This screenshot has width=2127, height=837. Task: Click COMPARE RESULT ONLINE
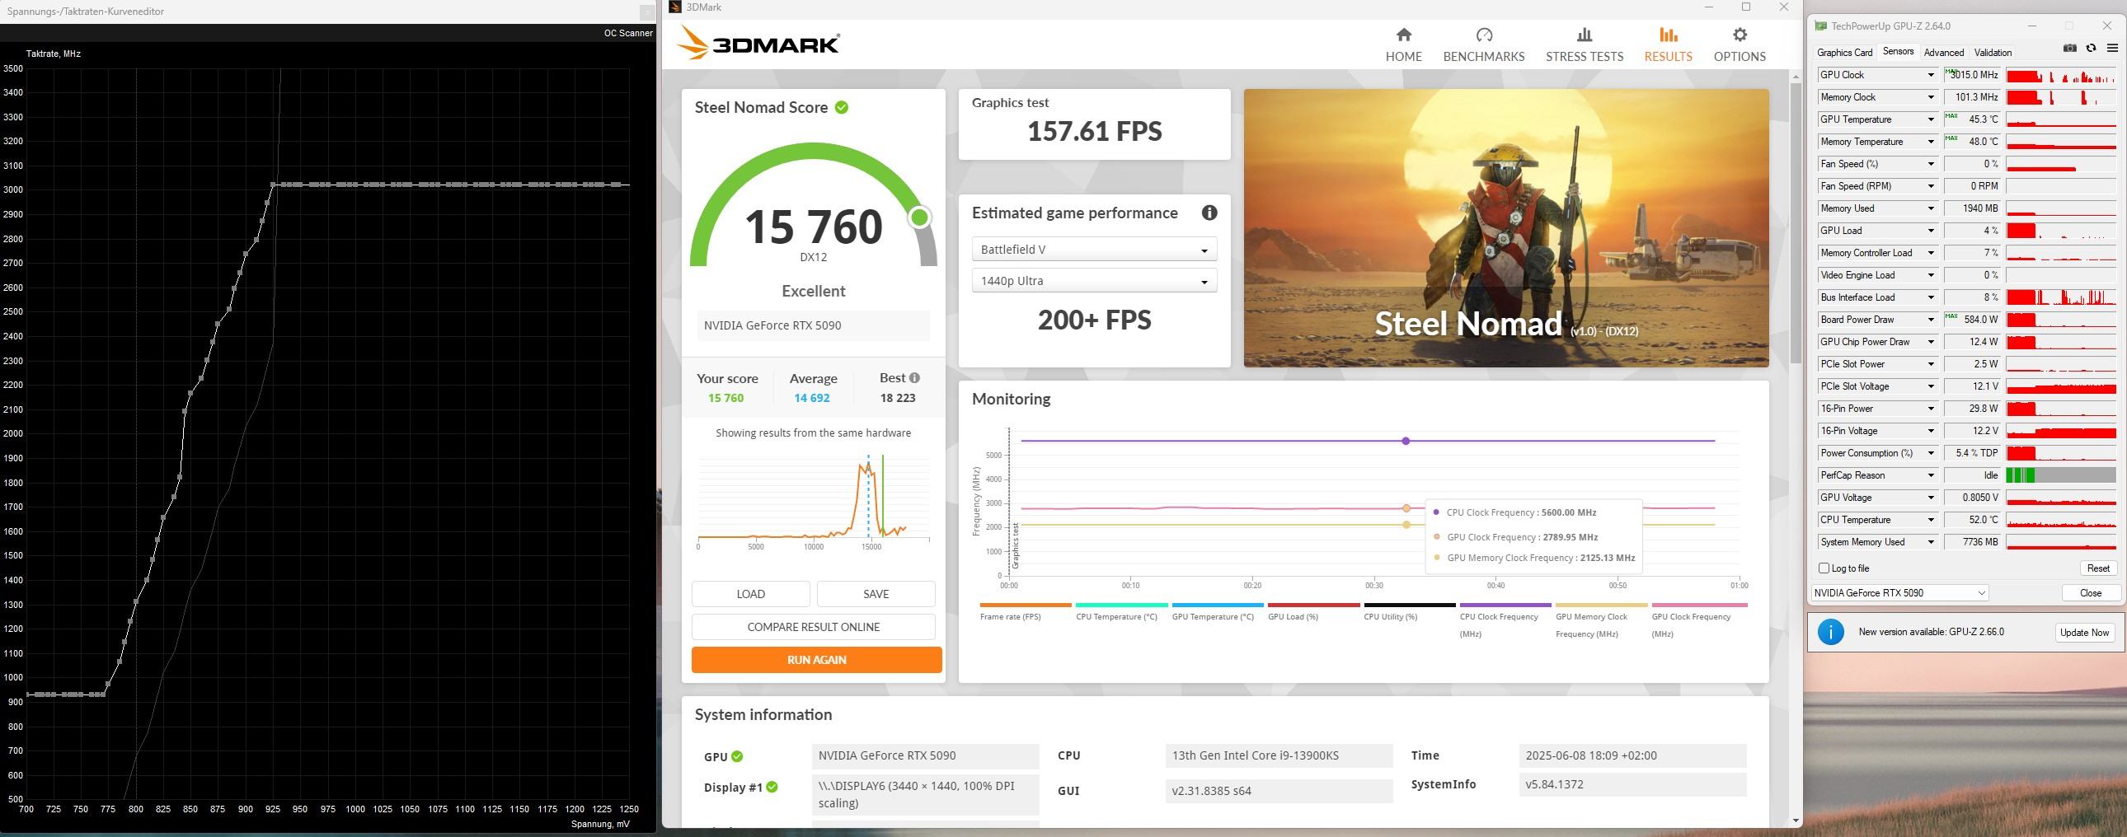814,627
